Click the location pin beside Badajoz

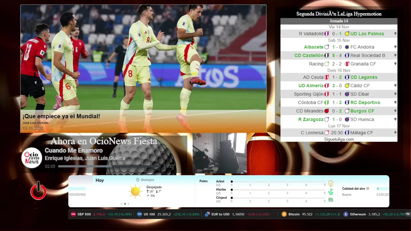[x=138, y=180]
